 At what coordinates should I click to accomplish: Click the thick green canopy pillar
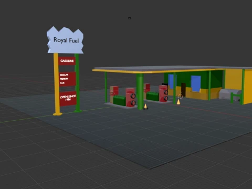click(x=140, y=91)
